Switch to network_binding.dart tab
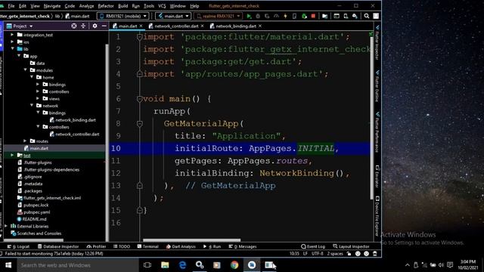The image size is (484, 272). (x=235, y=26)
